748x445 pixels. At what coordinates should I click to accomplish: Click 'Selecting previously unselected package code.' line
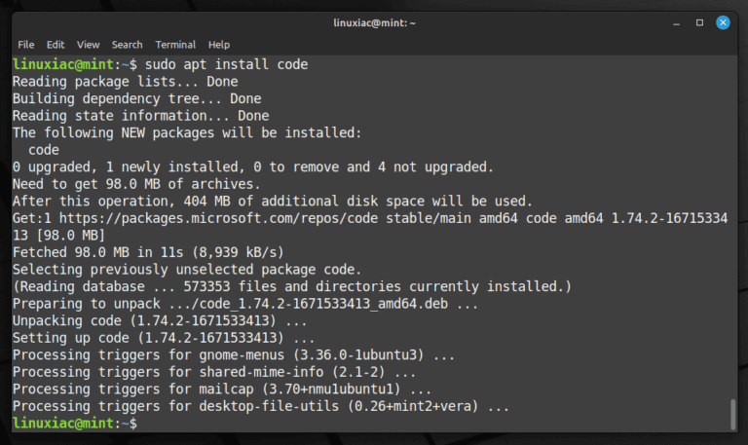pos(187,270)
